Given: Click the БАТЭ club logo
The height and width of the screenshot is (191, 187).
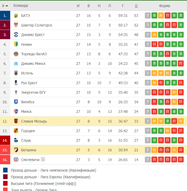Looking at the screenshot, I should click(x=16, y=16).
